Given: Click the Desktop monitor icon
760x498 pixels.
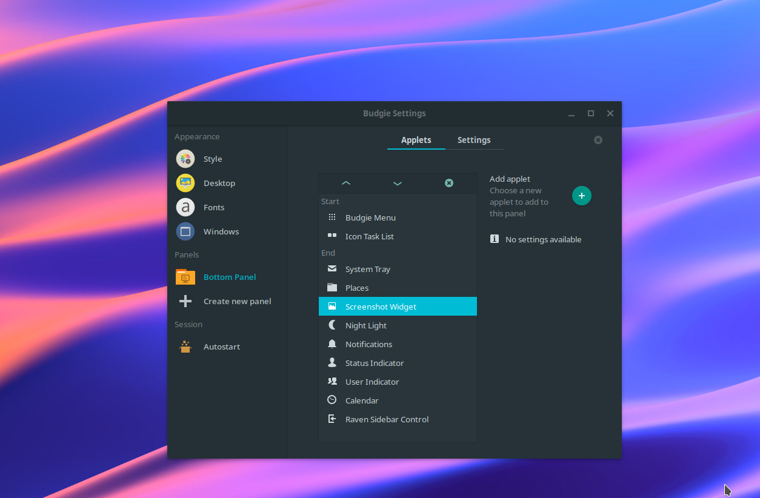Looking at the screenshot, I should (185, 183).
